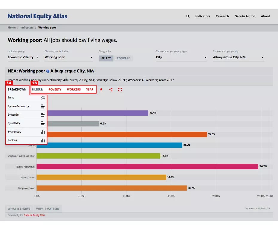Image resolution: width=278 pixels, height=230 pixels.
Task: Open the Research menu in the header
Action: coord(222,16)
